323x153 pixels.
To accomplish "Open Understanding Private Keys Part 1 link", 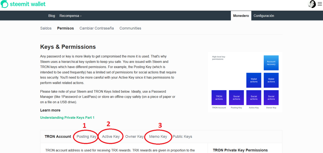I will pos(67,118).
